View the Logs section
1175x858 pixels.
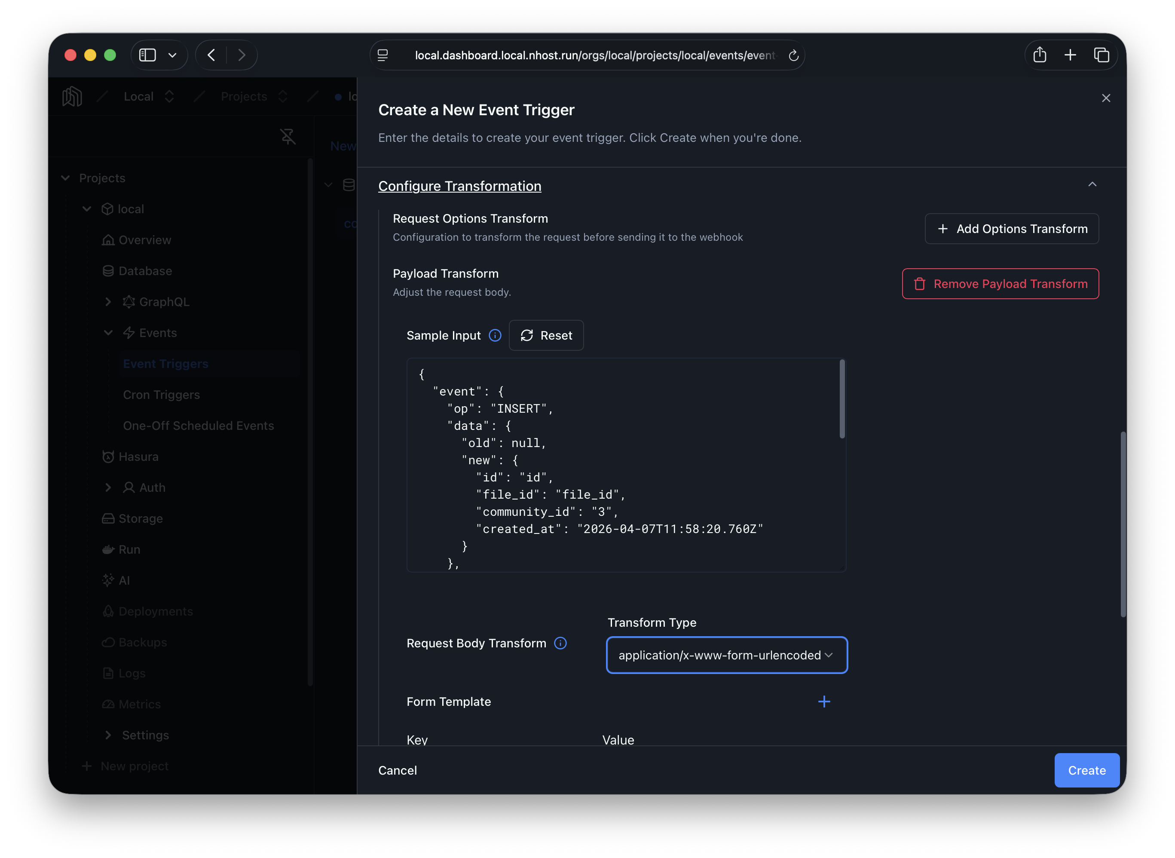click(x=132, y=673)
